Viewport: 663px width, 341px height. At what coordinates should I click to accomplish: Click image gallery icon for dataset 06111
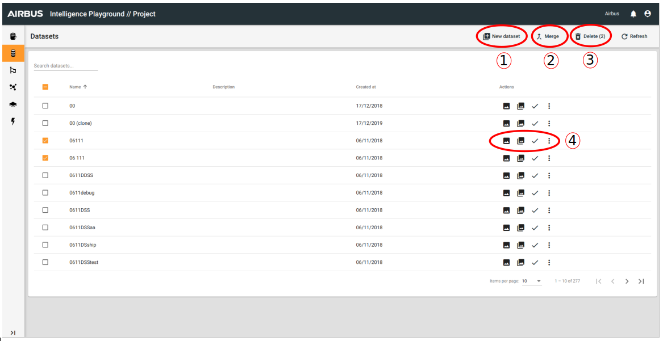[x=520, y=141]
